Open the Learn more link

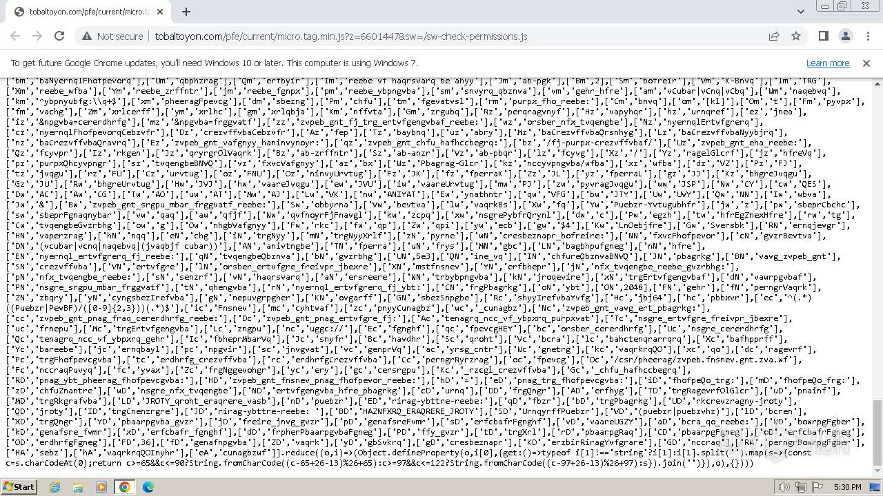pyautogui.click(x=828, y=63)
